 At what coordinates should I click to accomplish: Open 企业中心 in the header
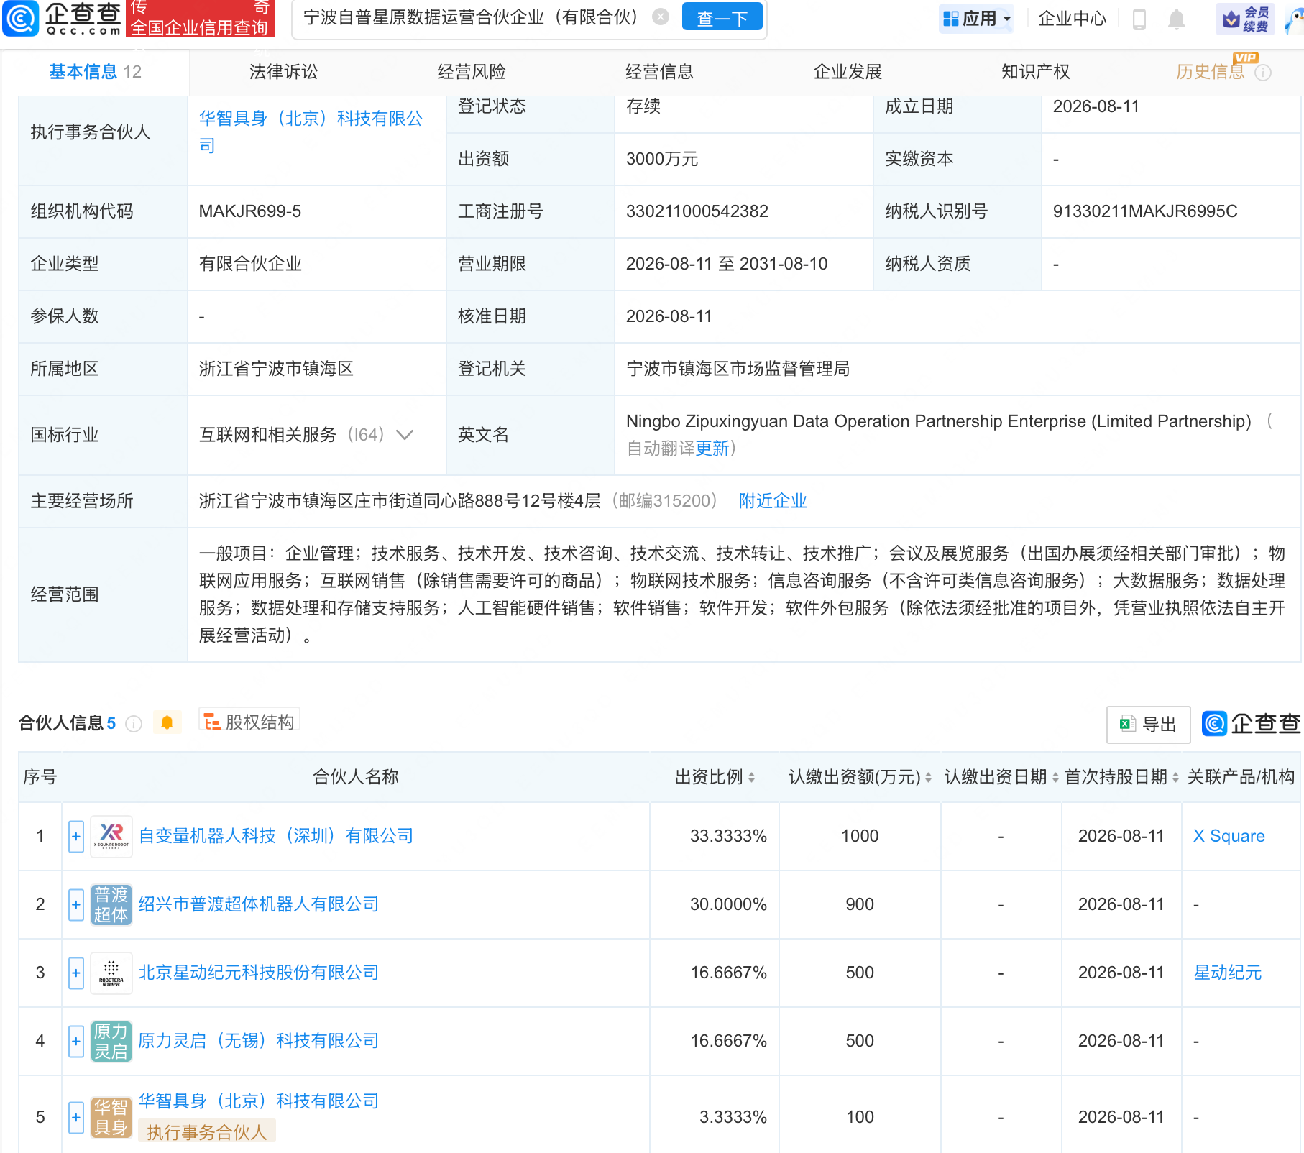tap(1073, 19)
